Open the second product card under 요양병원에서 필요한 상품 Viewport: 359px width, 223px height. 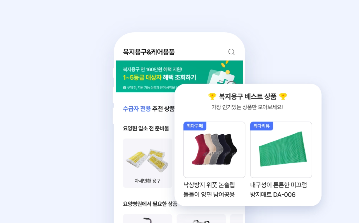(201, 219)
